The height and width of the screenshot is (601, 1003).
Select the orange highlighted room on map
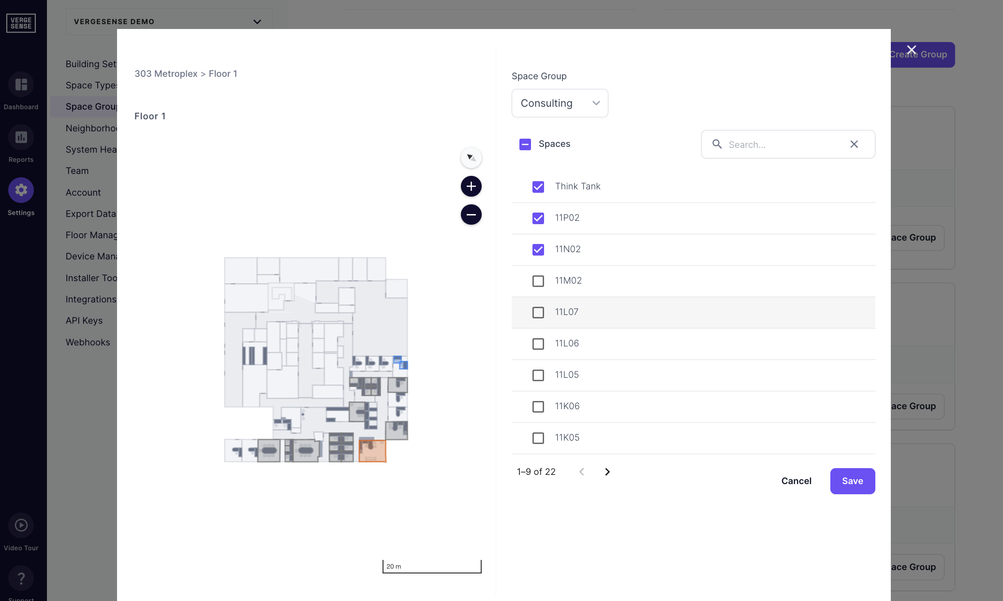[372, 451]
